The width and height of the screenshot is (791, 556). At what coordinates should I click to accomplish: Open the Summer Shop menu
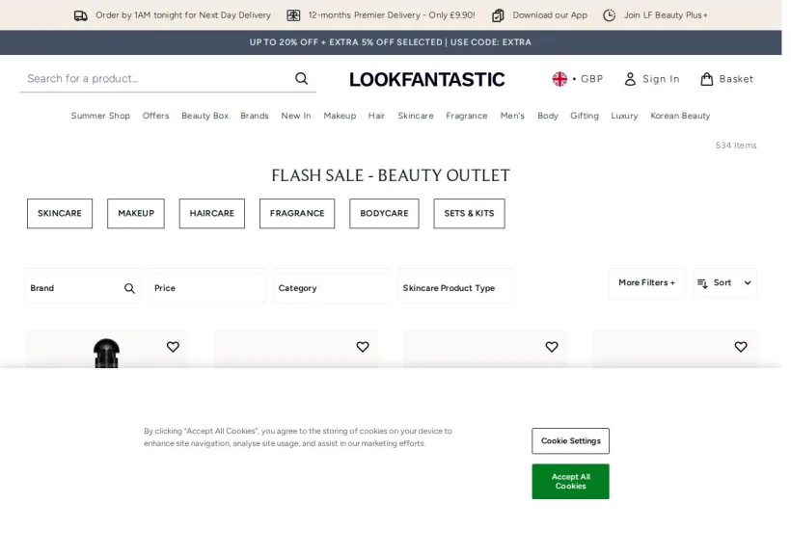coord(100,116)
